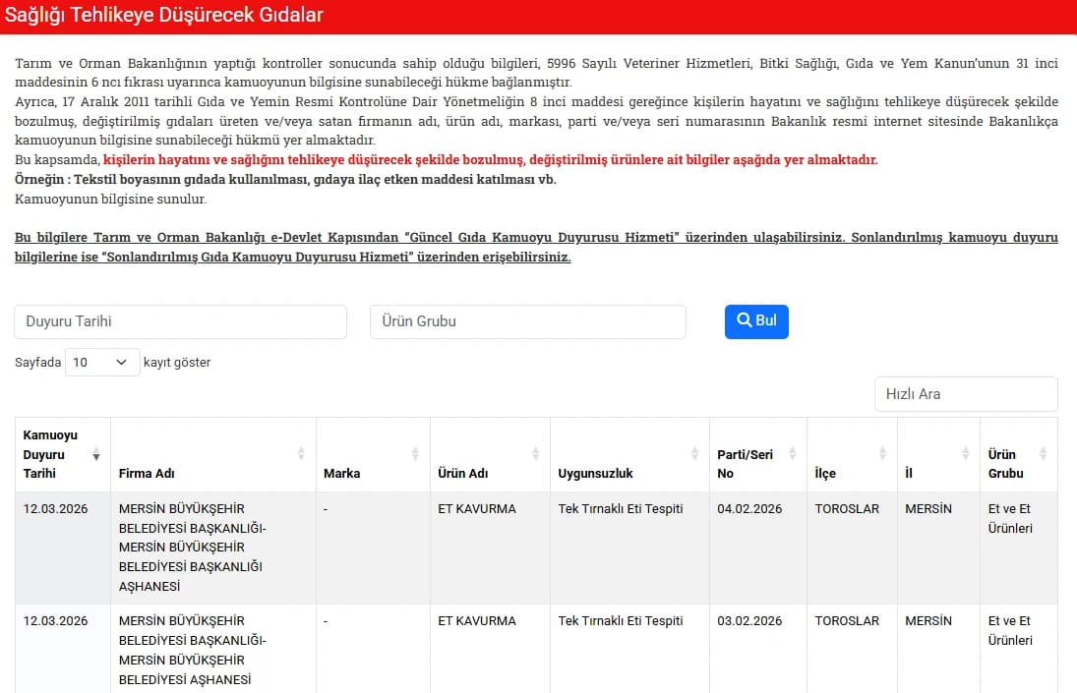Sort by Kamuoyu Duyuru Tarihi arrow icon
The width and height of the screenshot is (1077, 693).
pos(96,454)
